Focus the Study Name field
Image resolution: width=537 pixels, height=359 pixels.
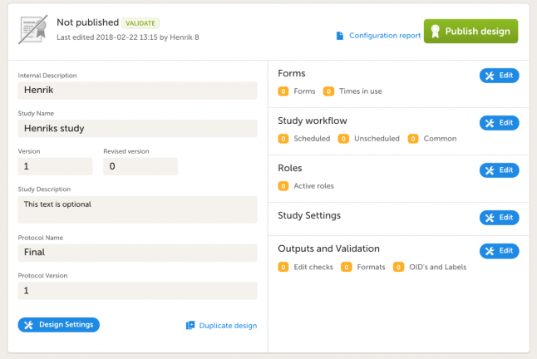point(137,129)
